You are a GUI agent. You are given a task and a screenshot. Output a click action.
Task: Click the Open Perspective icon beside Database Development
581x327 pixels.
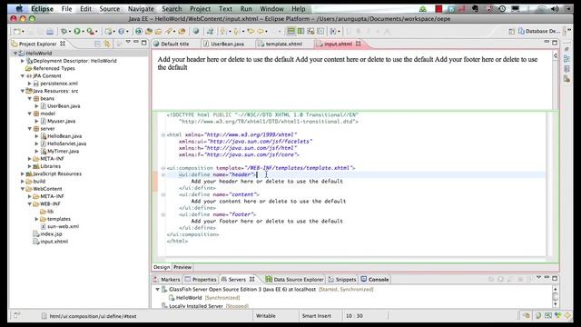click(512, 31)
